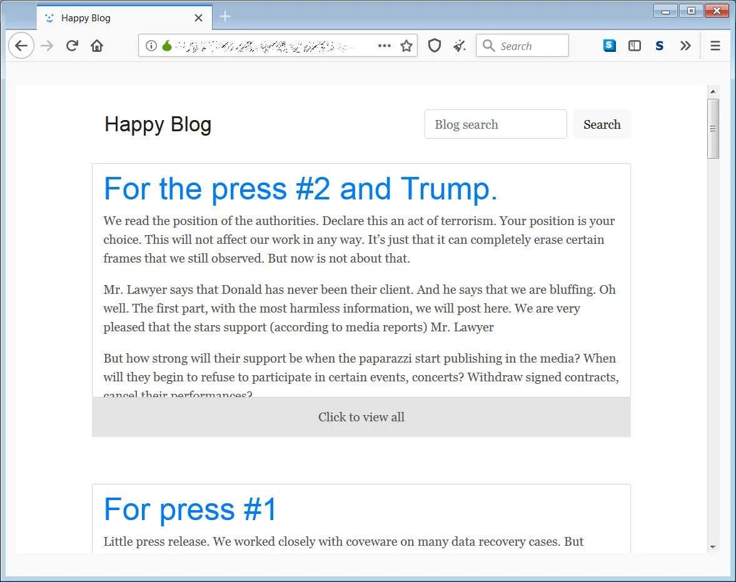Toggle the sidebar panel icon
This screenshot has height=582, width=736.
(635, 46)
